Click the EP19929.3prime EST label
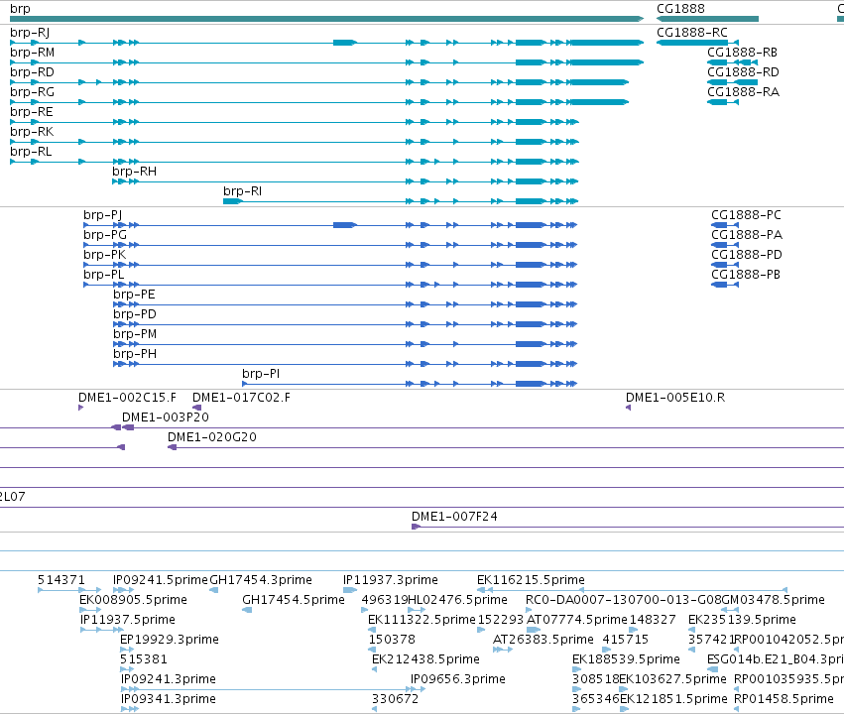The image size is (844, 714). (169, 640)
